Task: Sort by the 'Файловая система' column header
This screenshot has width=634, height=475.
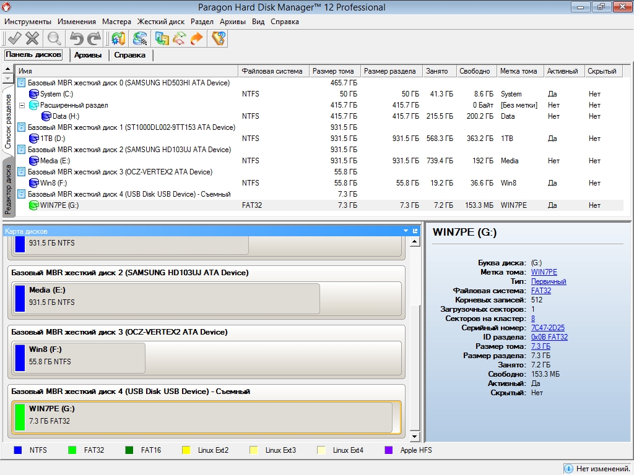Action: (273, 71)
